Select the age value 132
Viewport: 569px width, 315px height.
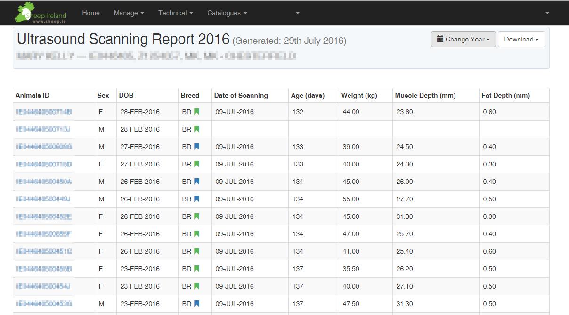pyautogui.click(x=298, y=112)
